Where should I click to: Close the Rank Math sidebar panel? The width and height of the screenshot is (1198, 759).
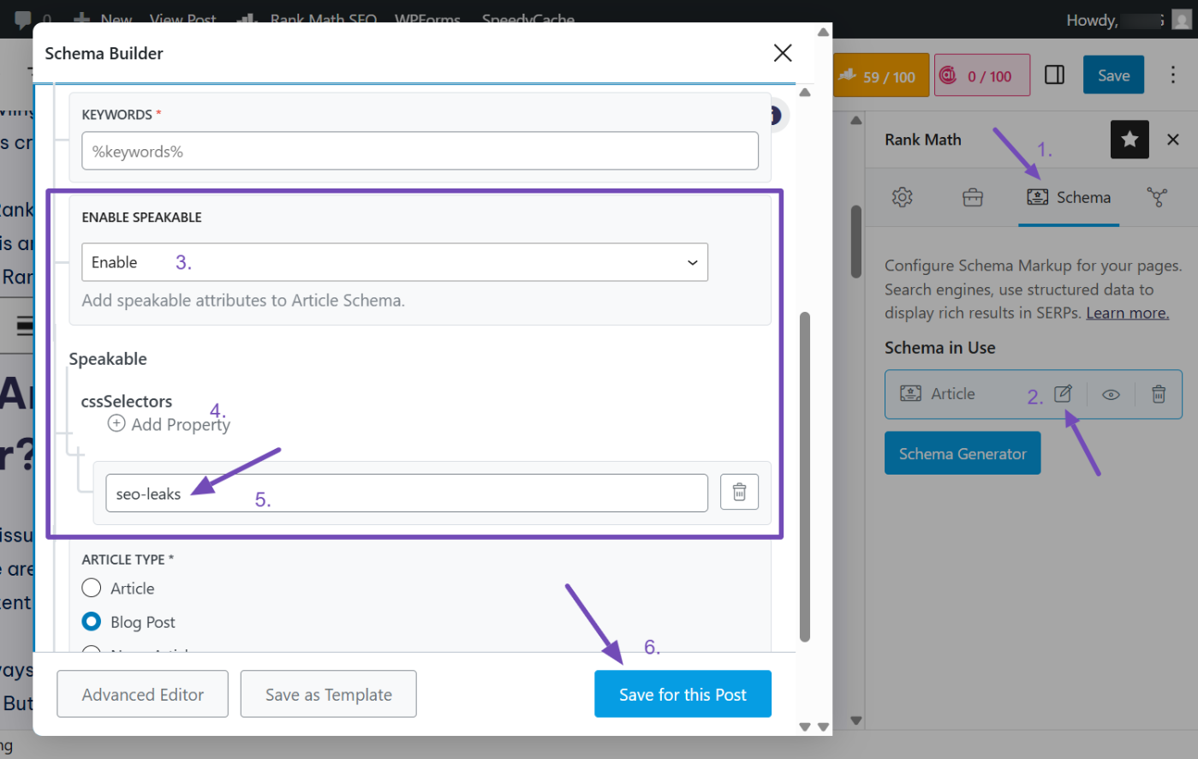click(x=1173, y=139)
